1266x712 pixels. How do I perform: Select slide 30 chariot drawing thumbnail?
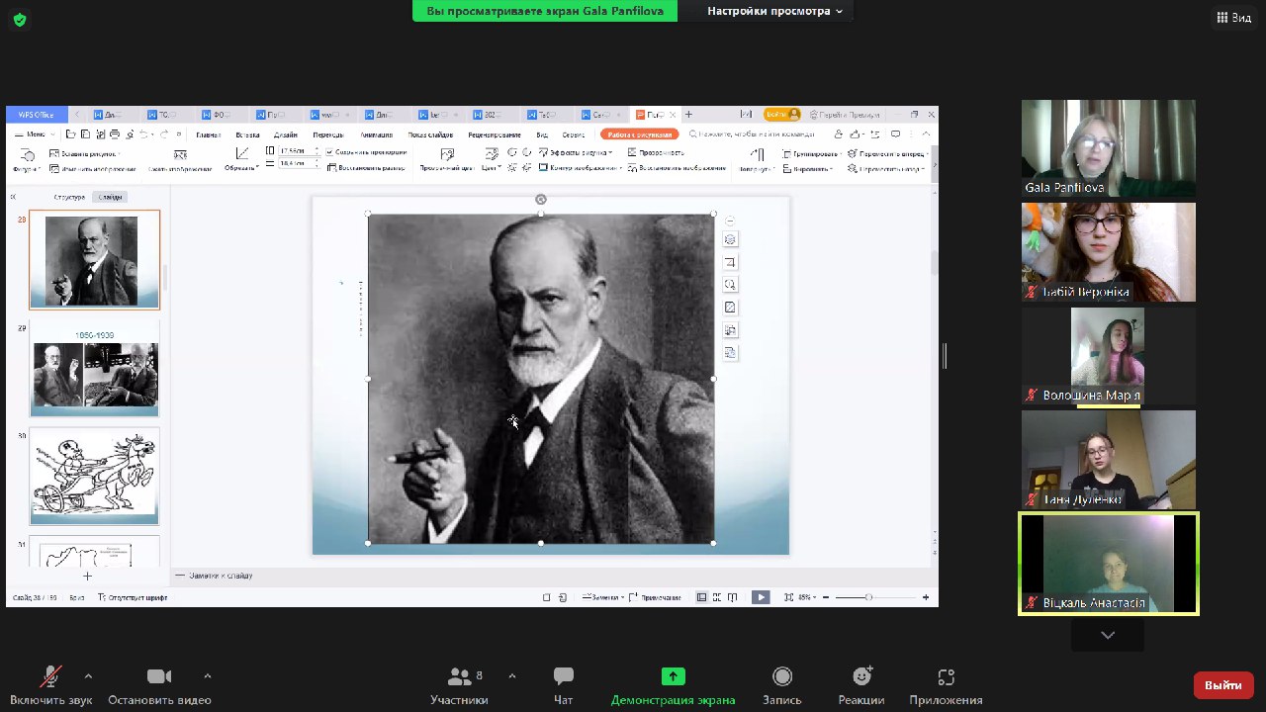coord(95,476)
